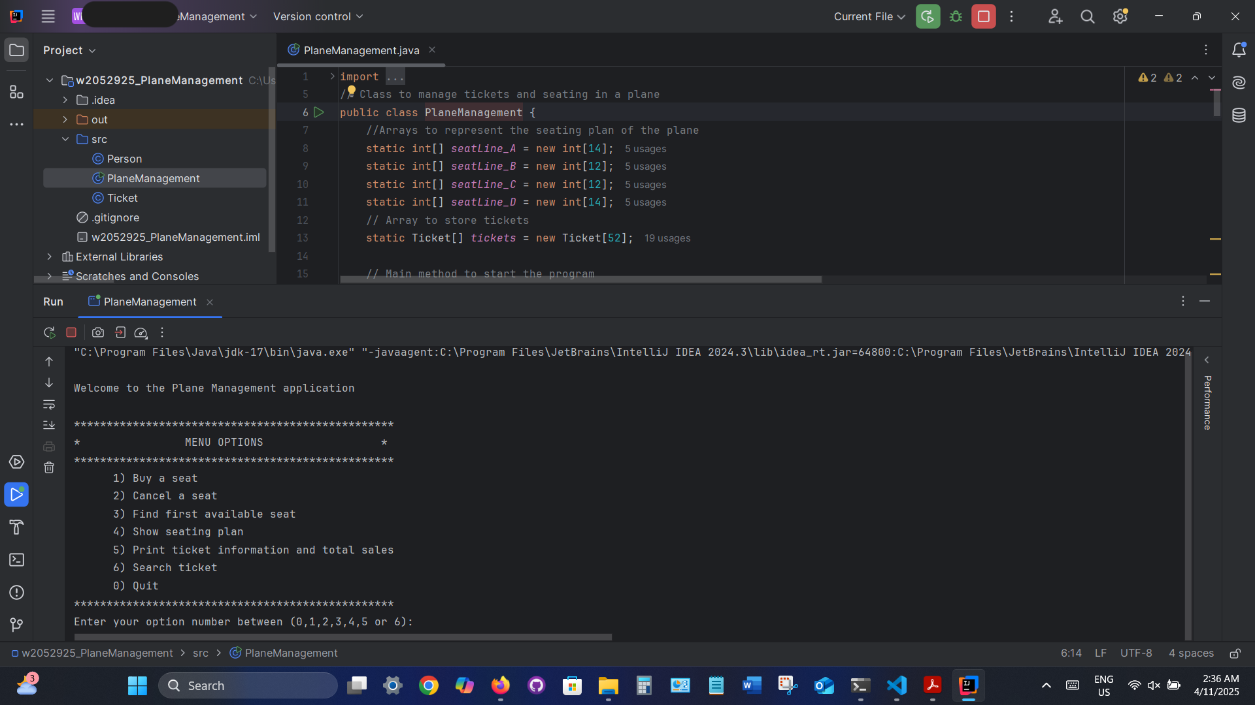Toggle the Run tool window sidebar button

coord(16,495)
